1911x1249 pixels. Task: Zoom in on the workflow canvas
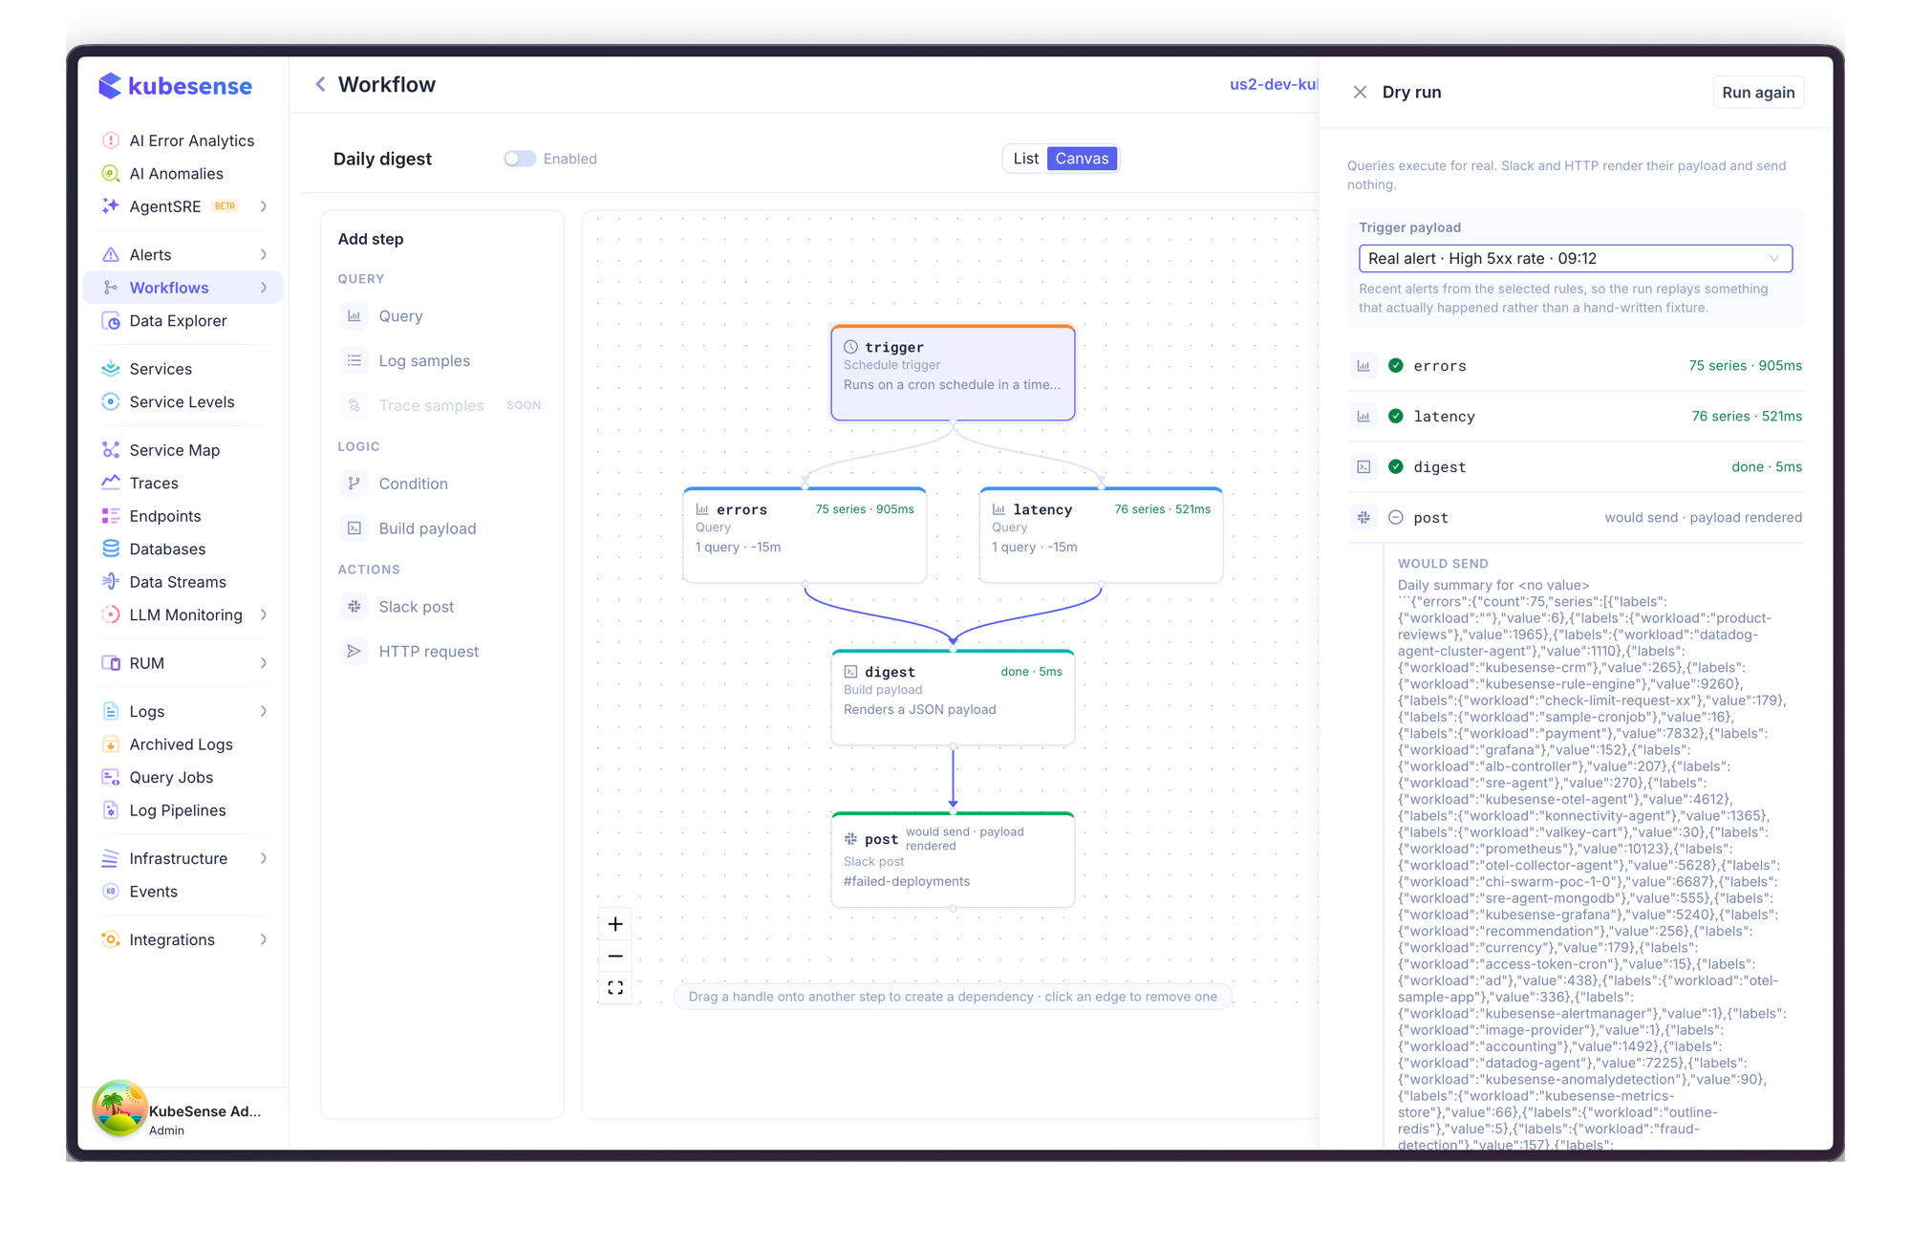pyautogui.click(x=615, y=924)
